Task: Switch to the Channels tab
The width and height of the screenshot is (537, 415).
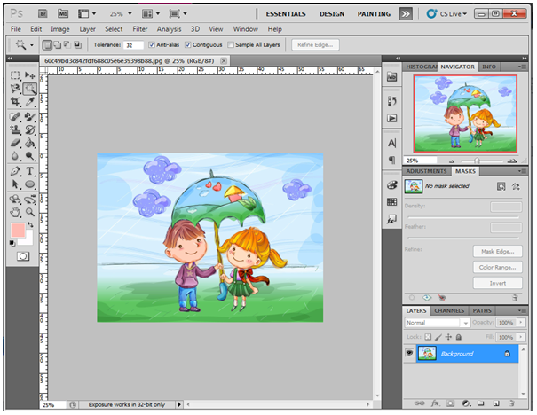Action: pos(448,311)
